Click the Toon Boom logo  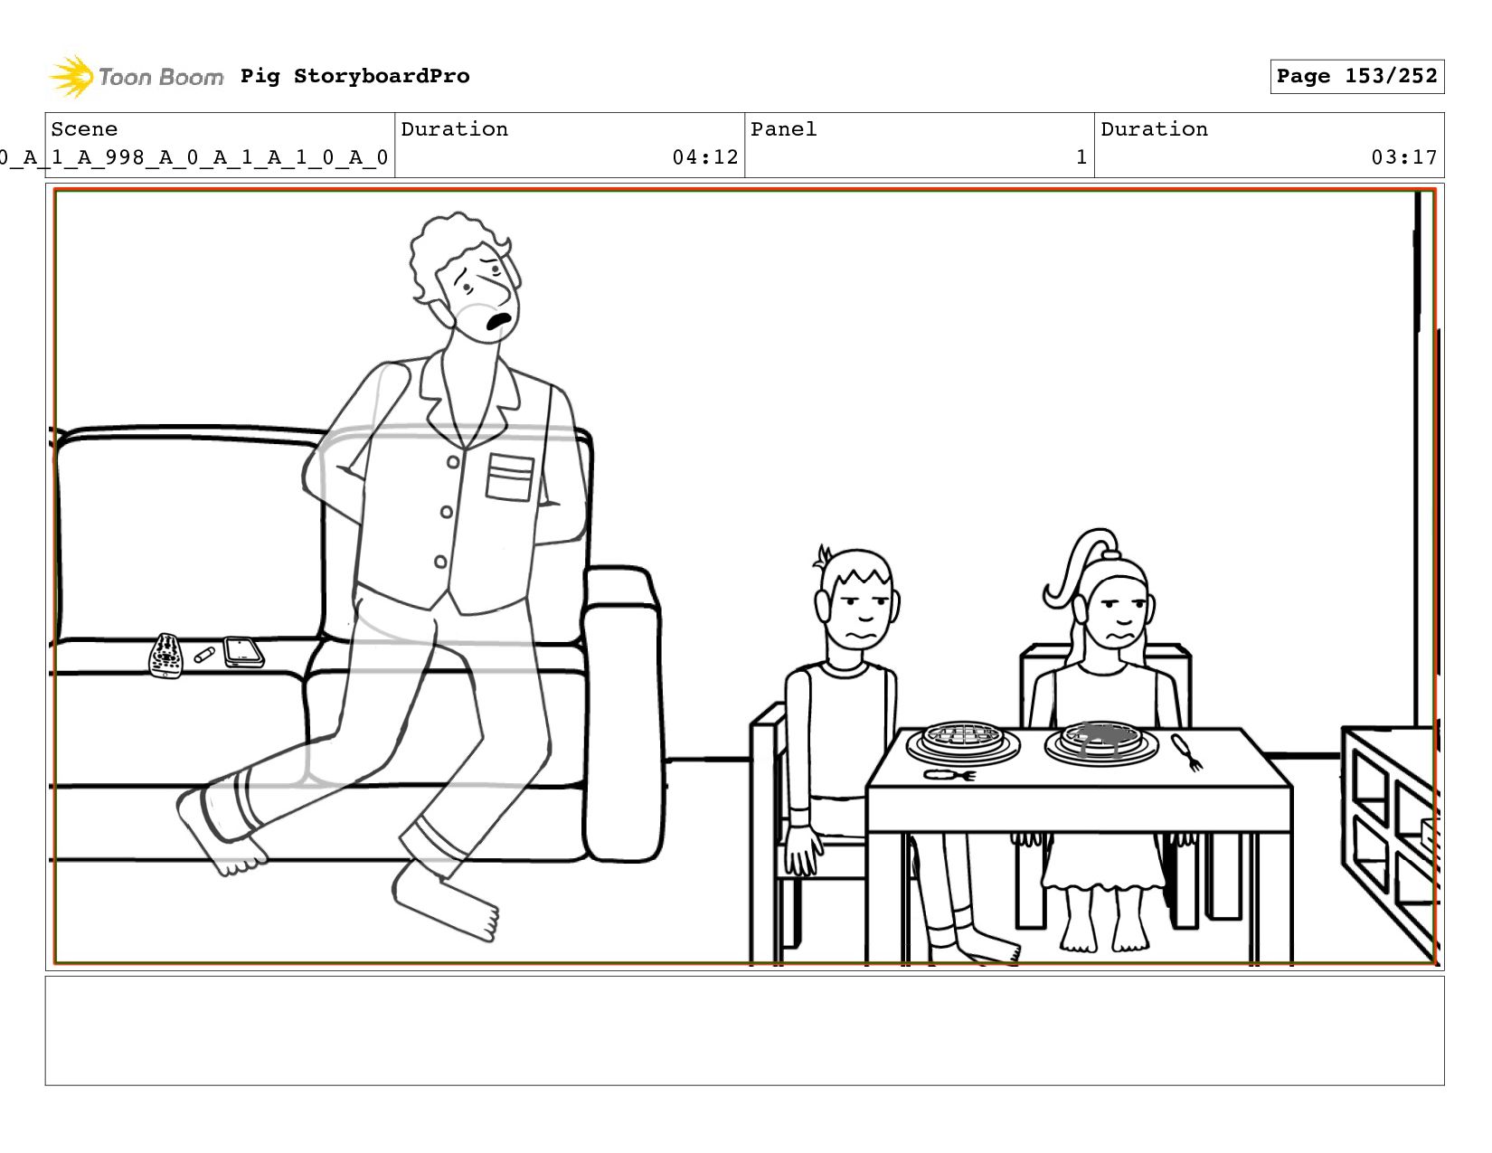point(136,76)
